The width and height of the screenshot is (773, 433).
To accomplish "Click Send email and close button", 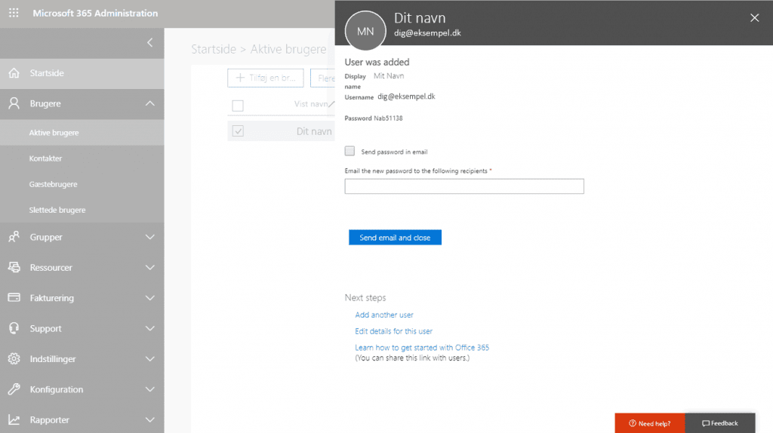I will (x=395, y=238).
